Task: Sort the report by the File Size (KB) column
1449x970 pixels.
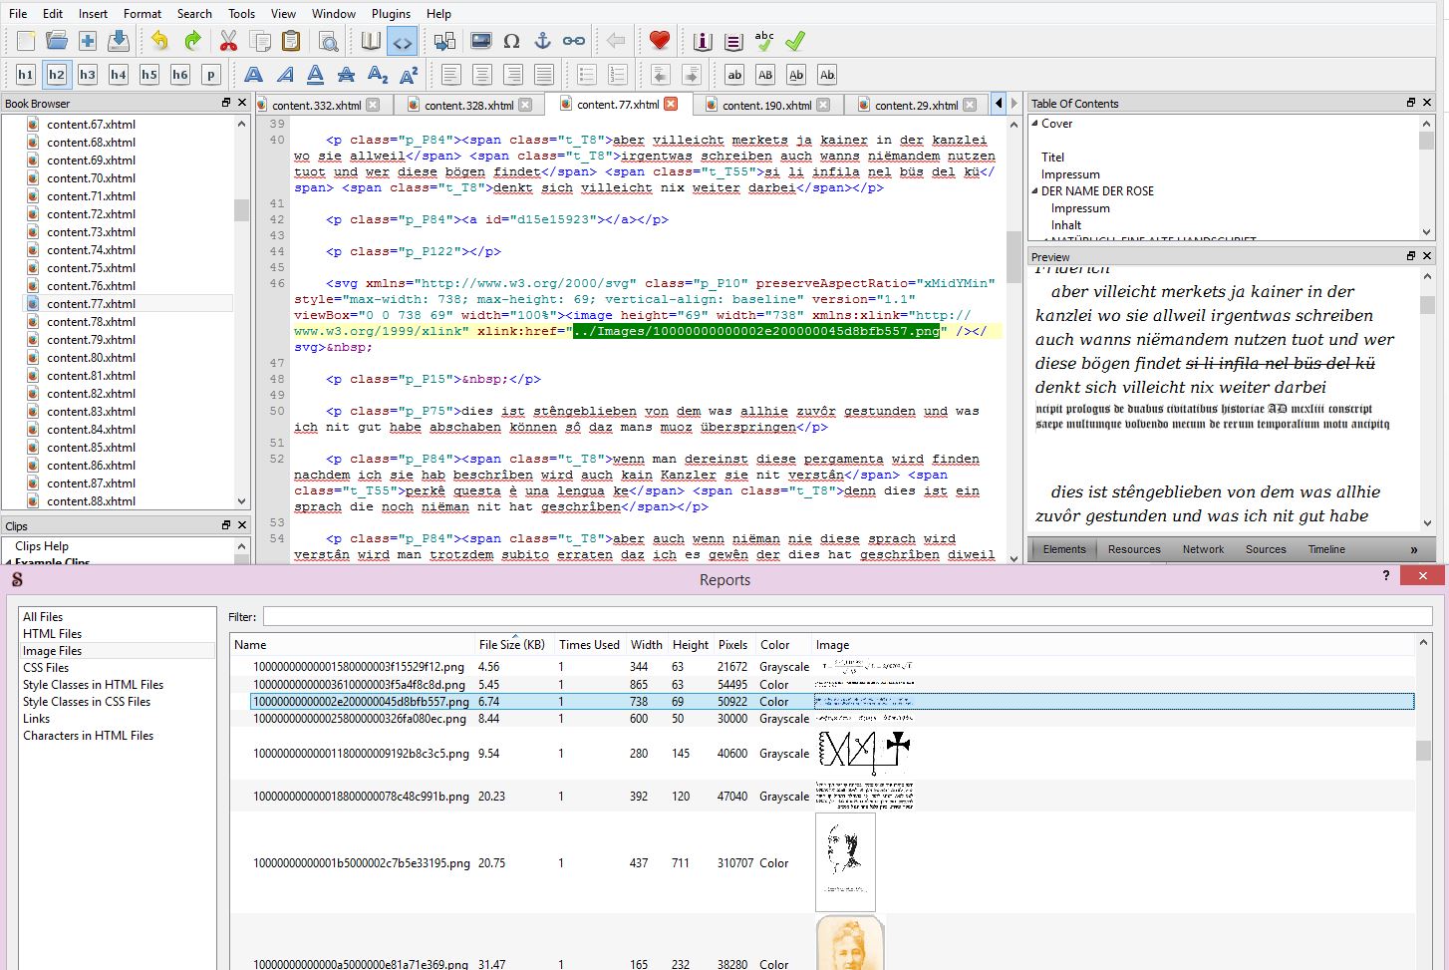Action: tap(511, 645)
